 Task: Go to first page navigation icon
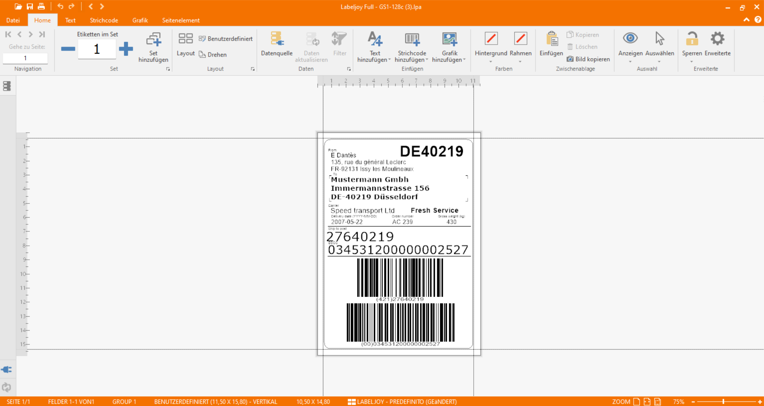point(8,34)
